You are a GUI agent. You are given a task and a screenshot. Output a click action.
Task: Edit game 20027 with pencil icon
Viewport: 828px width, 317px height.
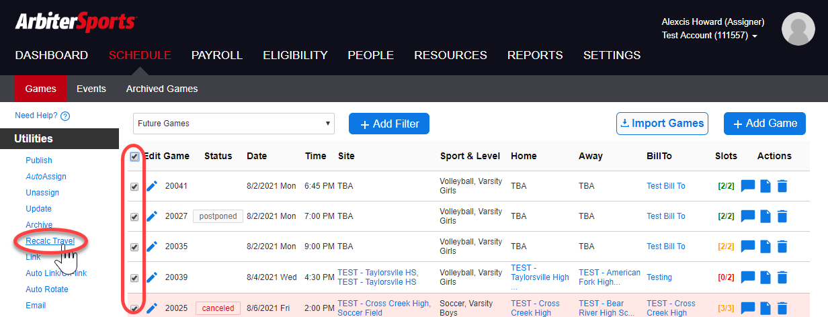coord(152,216)
